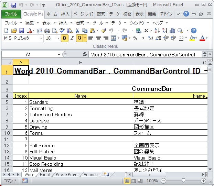Decrease decimal places
The image size is (214, 186).
point(158,38)
